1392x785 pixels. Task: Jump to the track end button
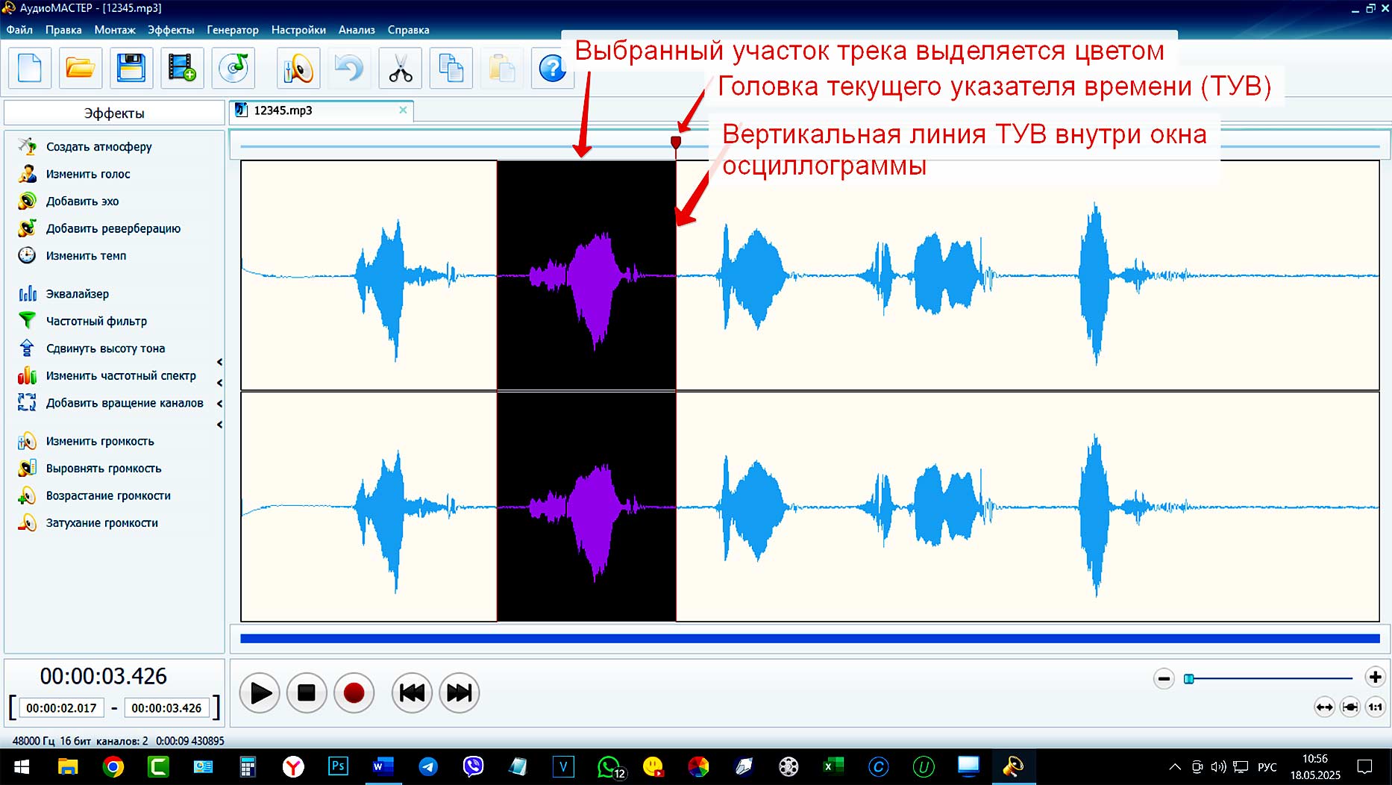(459, 693)
